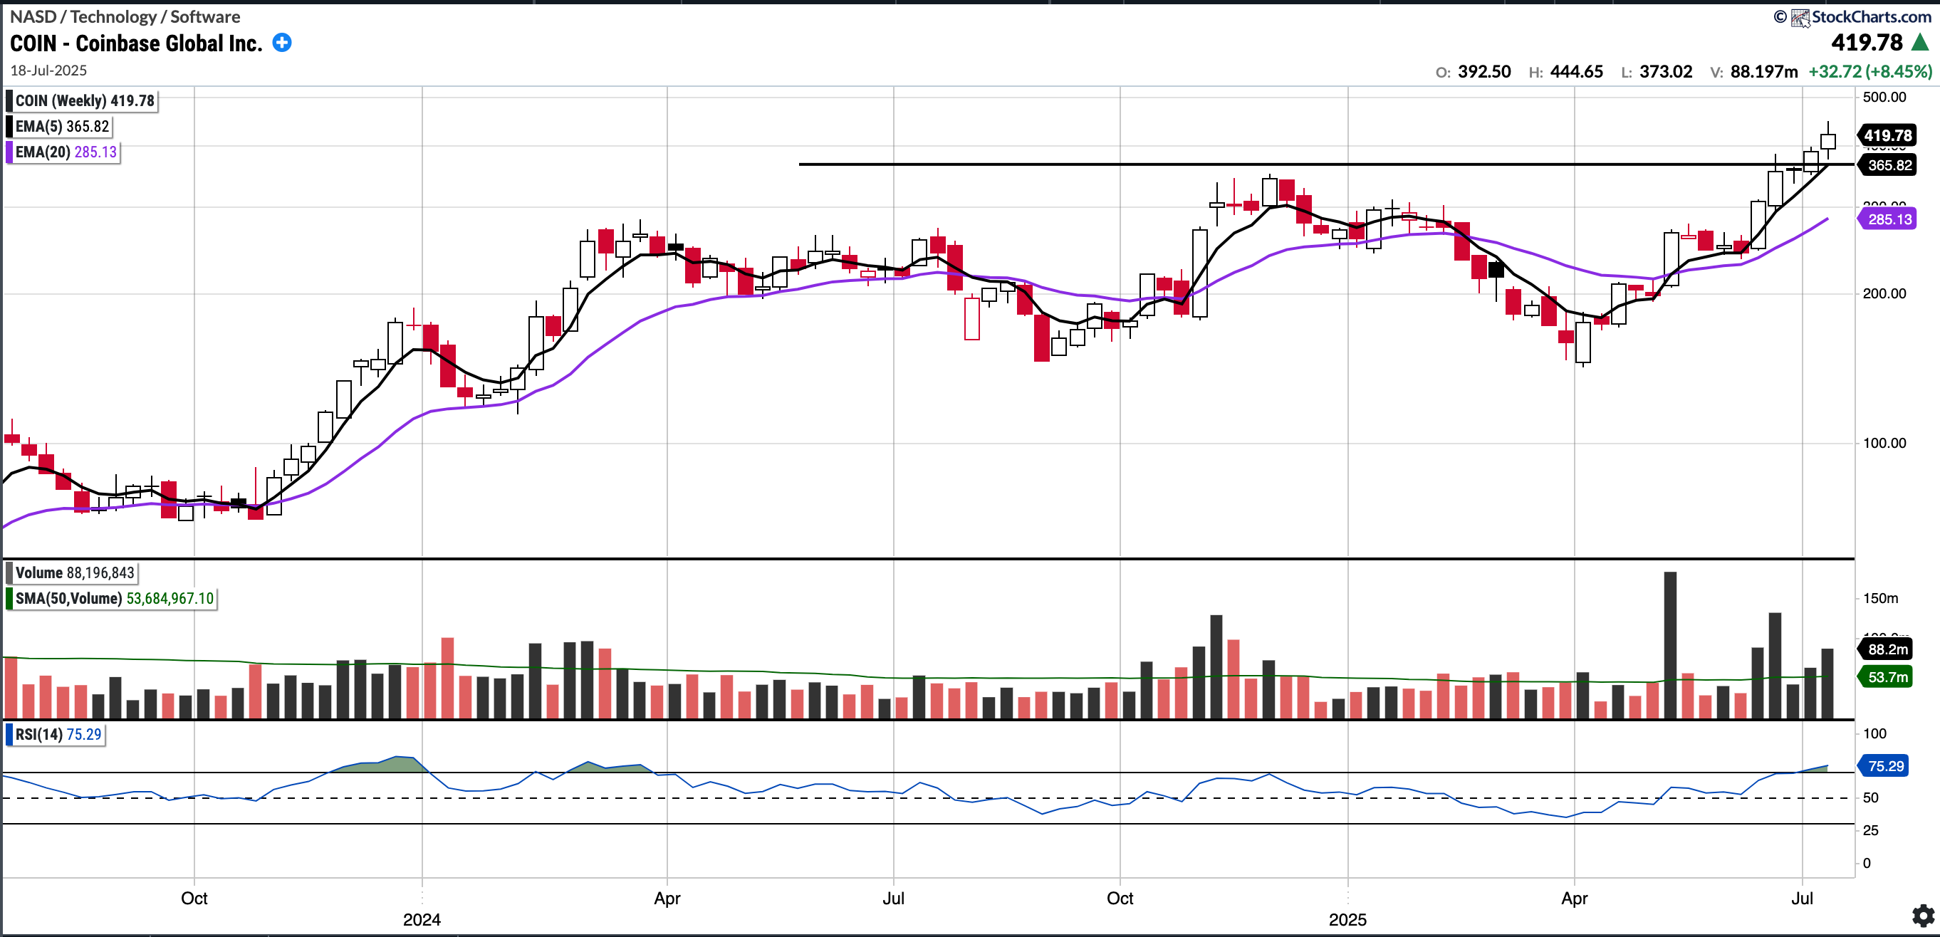Click the 2025 year marker on time axis
1940x937 pixels.
click(x=1347, y=920)
